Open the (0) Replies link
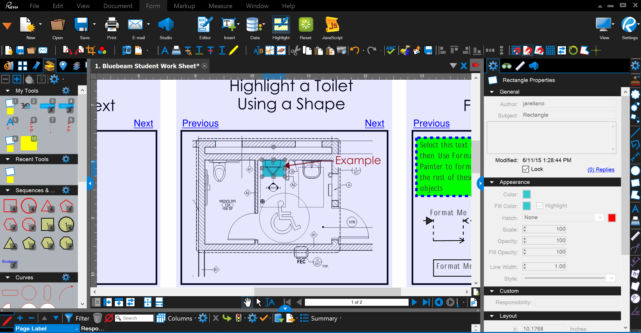Image resolution: width=641 pixels, height=333 pixels. click(601, 169)
